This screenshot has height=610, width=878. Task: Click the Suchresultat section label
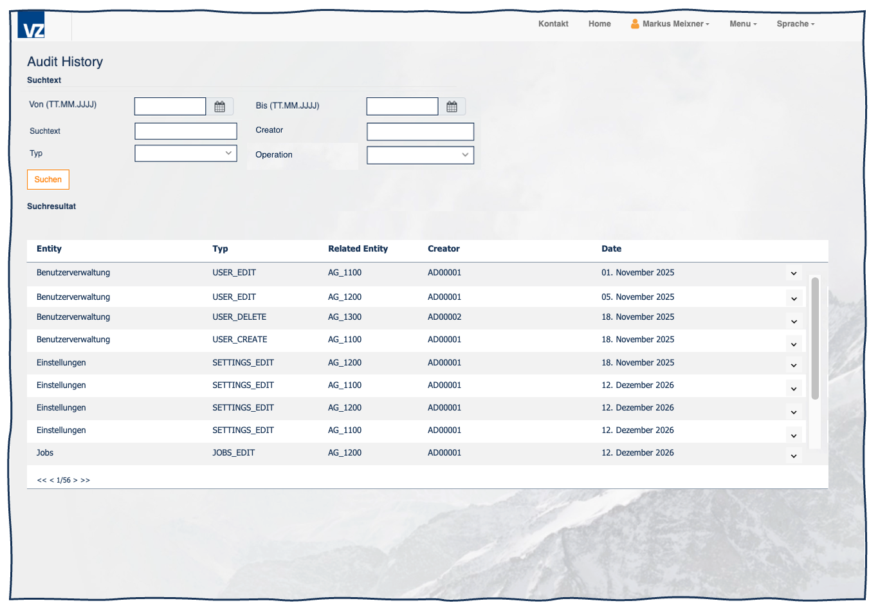coord(51,207)
